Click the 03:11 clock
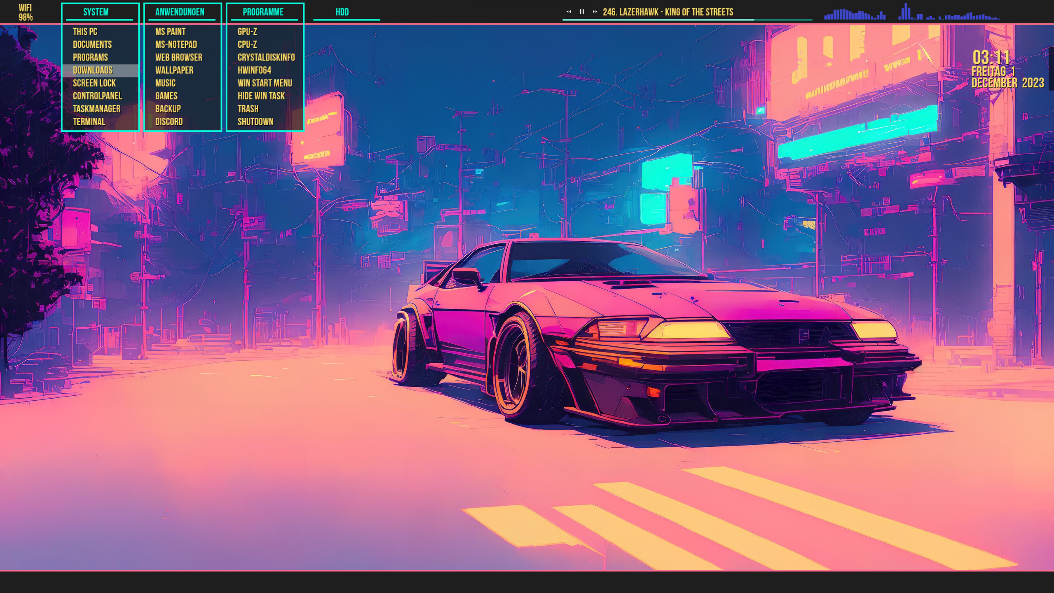Viewport: 1054px width, 593px height. point(991,58)
